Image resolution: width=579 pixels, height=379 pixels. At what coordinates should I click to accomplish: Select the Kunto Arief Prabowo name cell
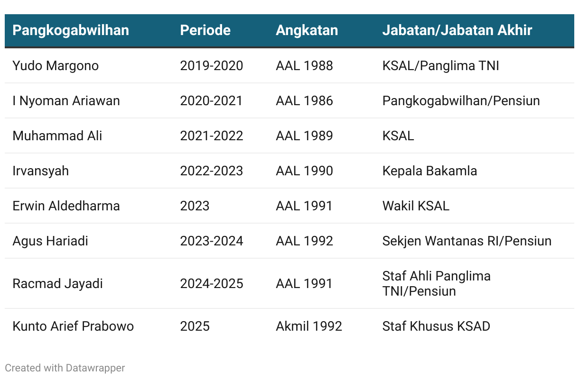coord(73,326)
